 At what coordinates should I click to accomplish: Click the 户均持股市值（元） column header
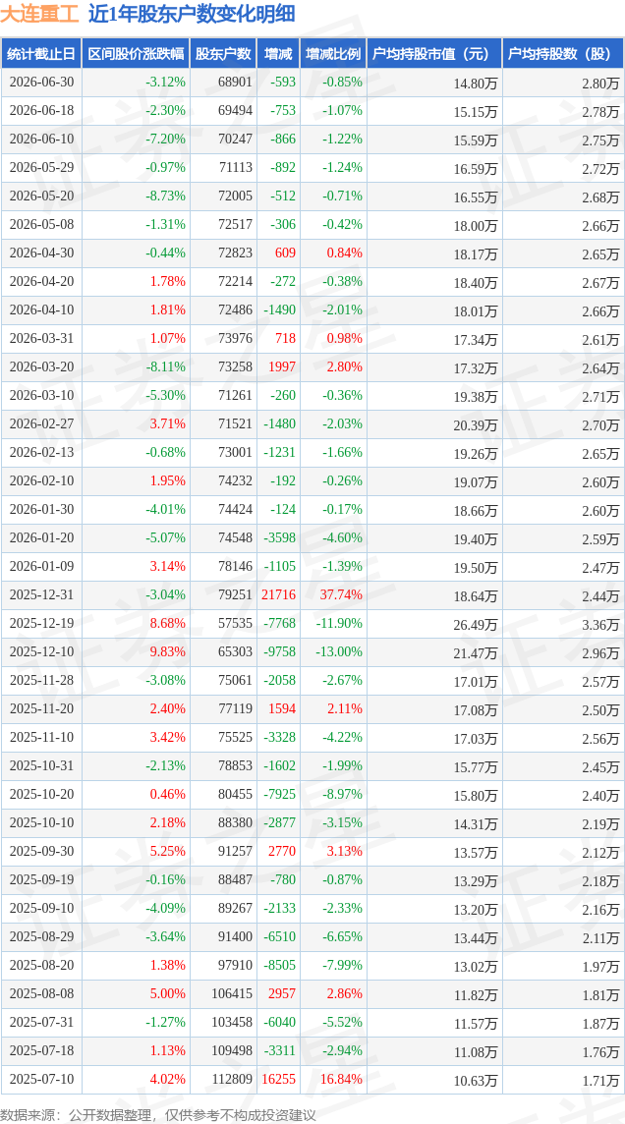(434, 54)
